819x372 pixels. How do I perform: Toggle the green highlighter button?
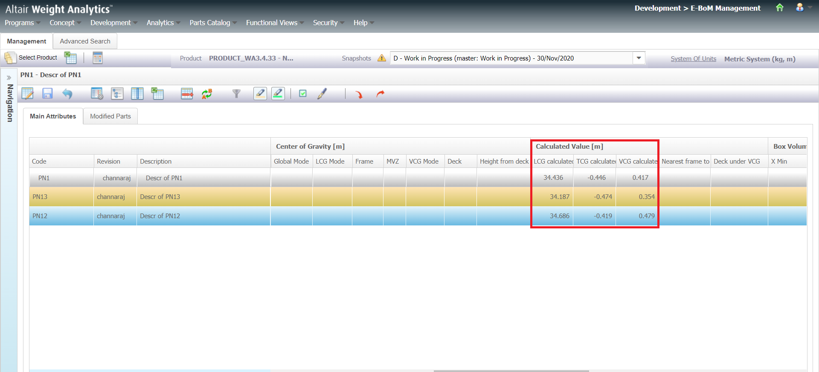278,94
